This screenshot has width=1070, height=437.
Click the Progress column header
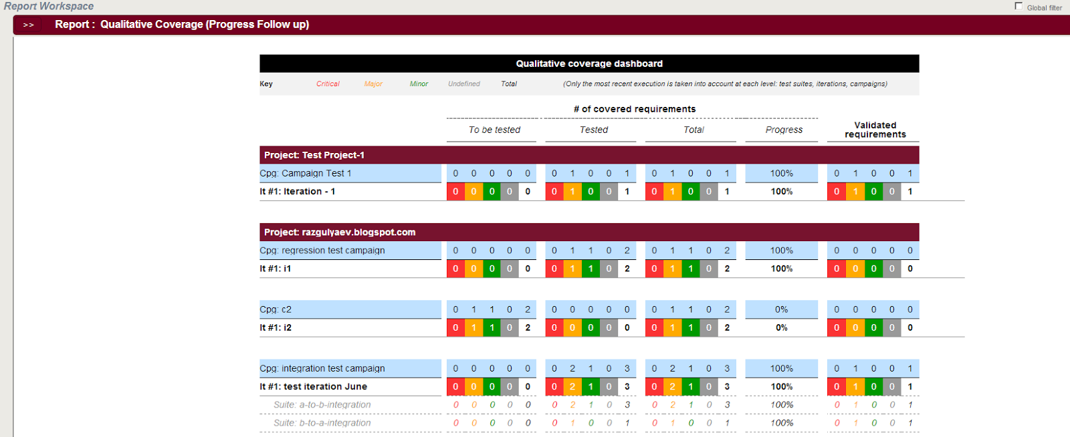(x=784, y=130)
